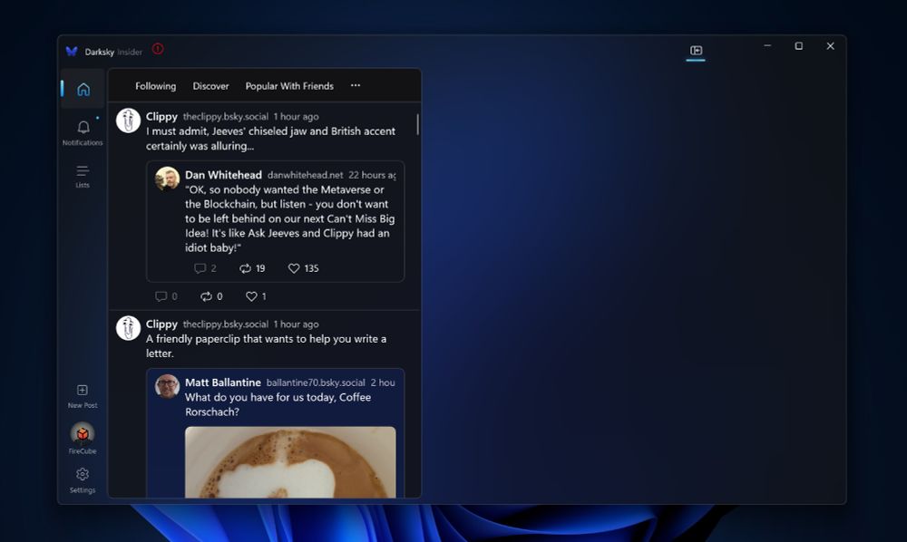Screen dimensions: 907x542
Task: Open 'A friendly paperclip' post text
Action: [266, 346]
